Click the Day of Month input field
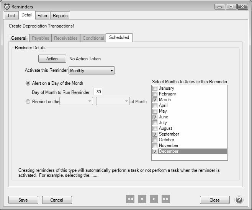The height and width of the screenshot is (210, 252). pos(98,92)
